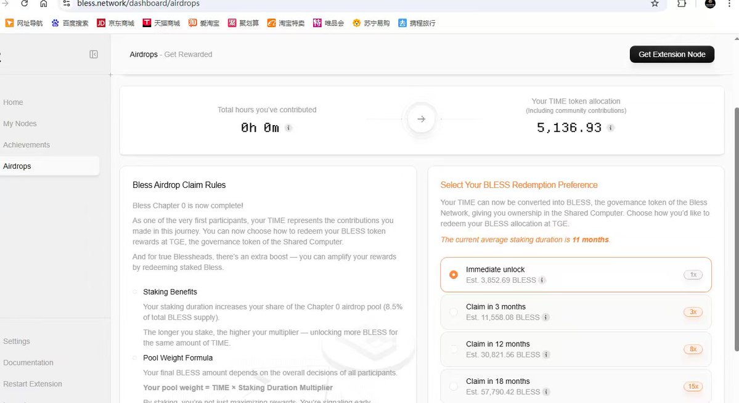Open Settings in the sidebar
The image size is (739, 403).
[17, 341]
